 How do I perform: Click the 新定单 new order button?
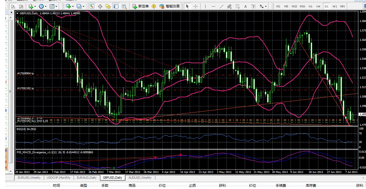[x=141, y=6]
